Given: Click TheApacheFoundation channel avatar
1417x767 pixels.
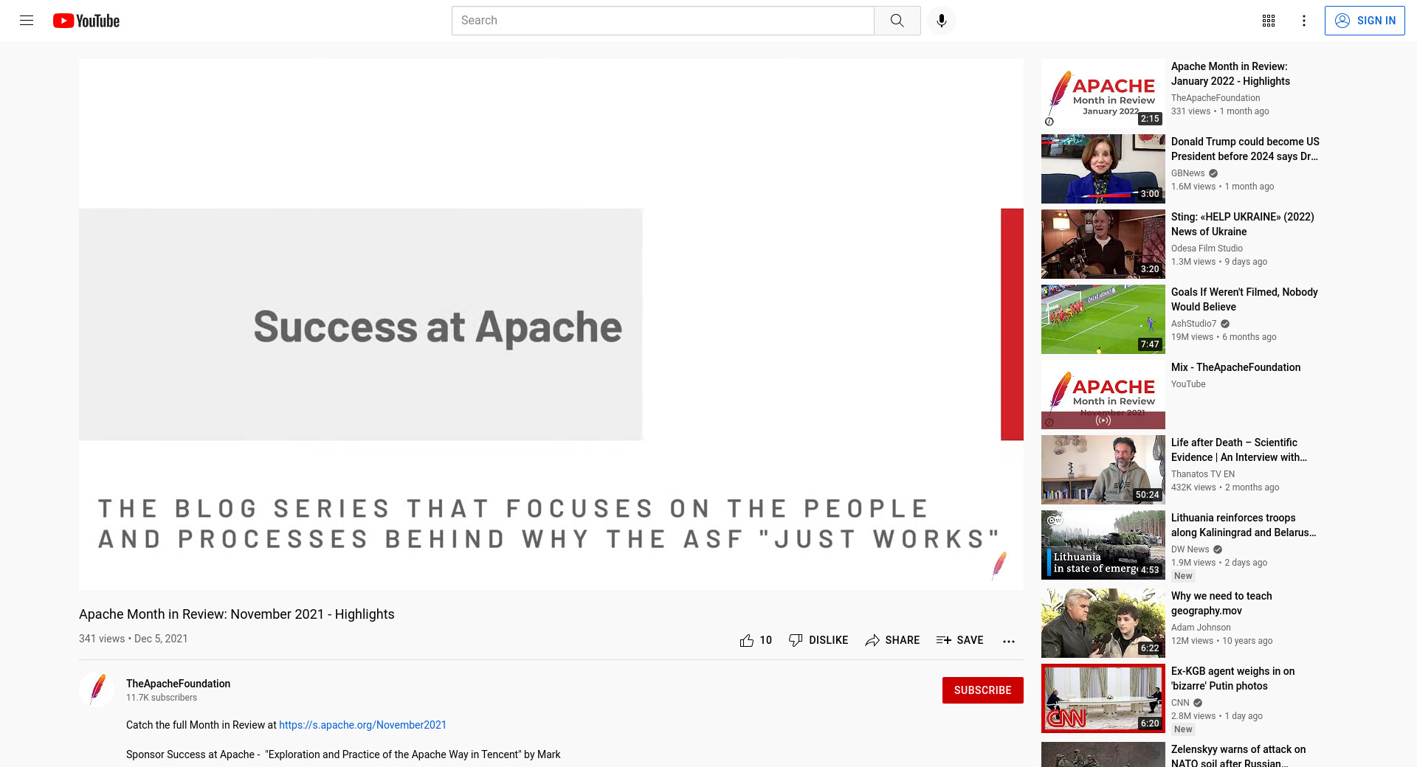Looking at the screenshot, I should (97, 690).
